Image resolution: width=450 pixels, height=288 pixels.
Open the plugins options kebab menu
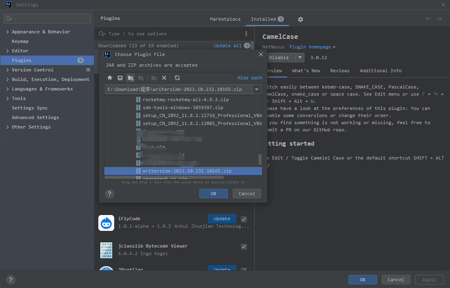[246, 34]
